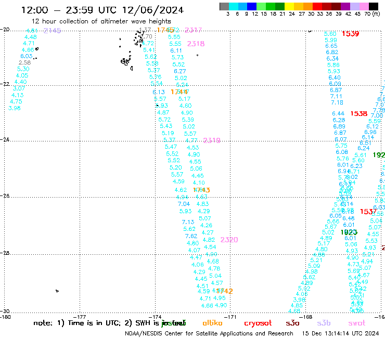Select the pink pass label 2317
385x338 pixels.
coord(193,30)
